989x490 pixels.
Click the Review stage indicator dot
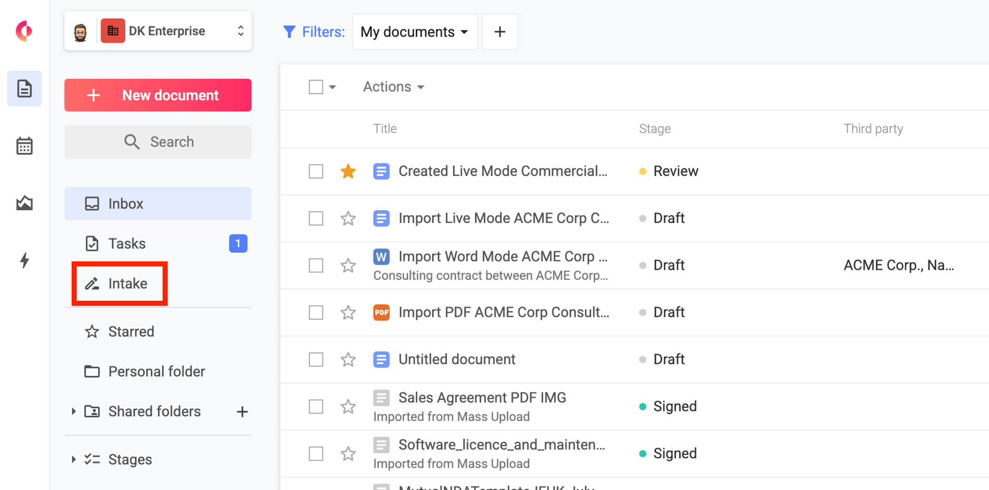(x=642, y=171)
